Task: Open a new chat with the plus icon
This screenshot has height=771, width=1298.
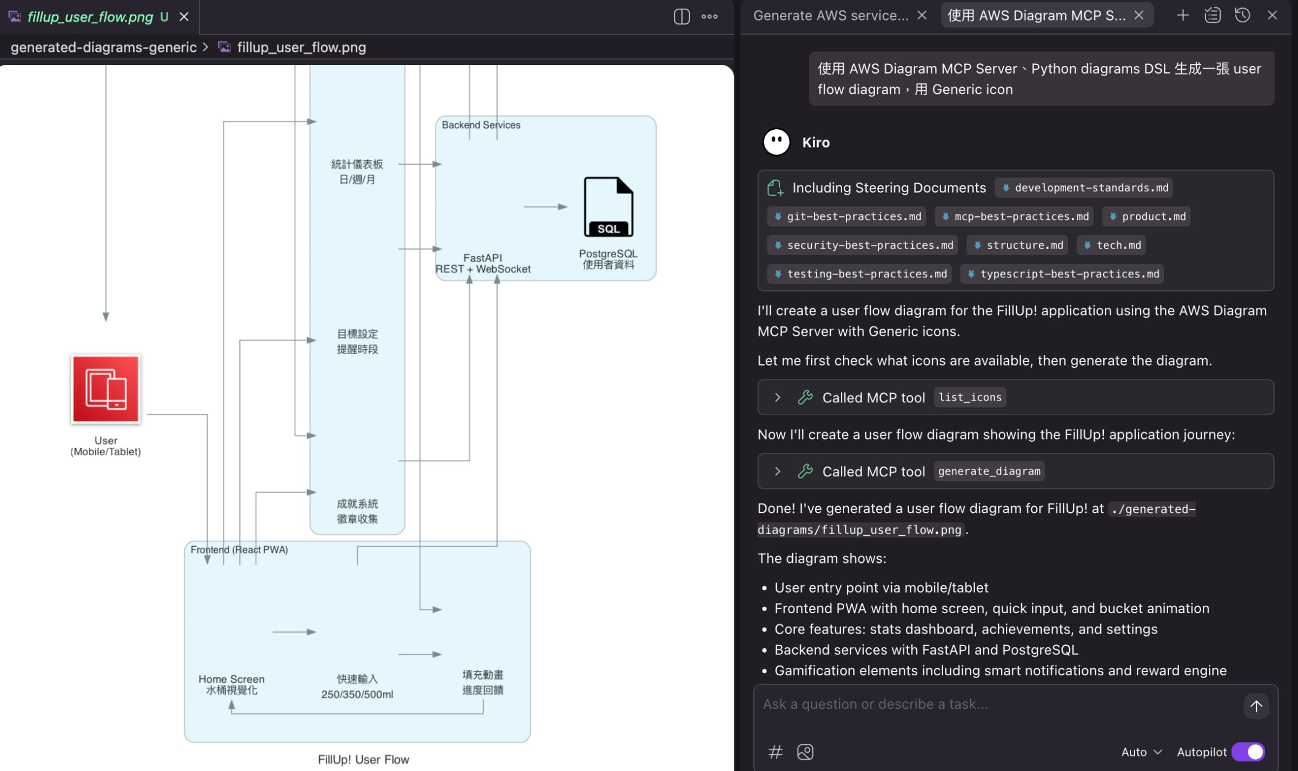Action: [x=1182, y=15]
